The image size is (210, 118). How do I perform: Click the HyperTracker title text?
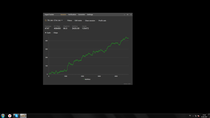[49, 15]
